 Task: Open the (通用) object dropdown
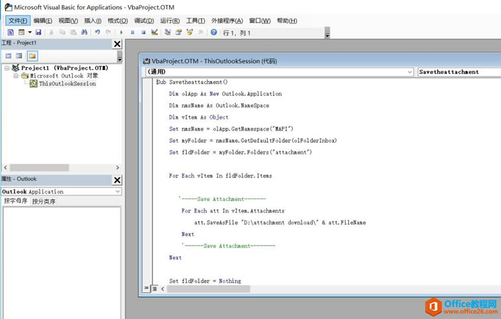410,71
